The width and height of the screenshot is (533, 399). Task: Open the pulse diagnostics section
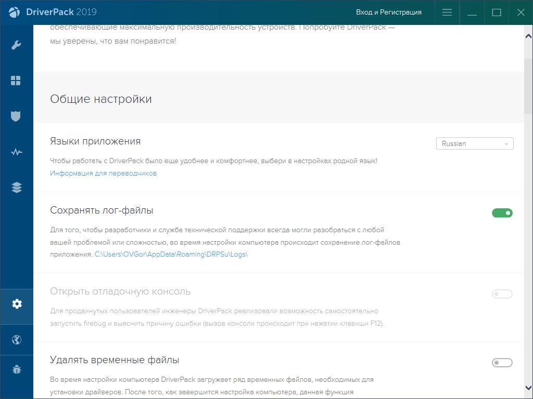click(x=16, y=152)
